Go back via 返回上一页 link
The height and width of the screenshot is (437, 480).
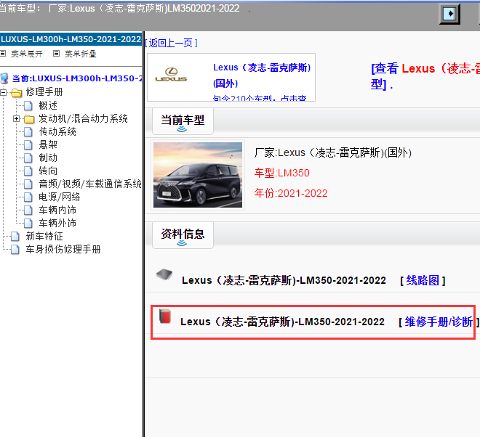[x=171, y=43]
